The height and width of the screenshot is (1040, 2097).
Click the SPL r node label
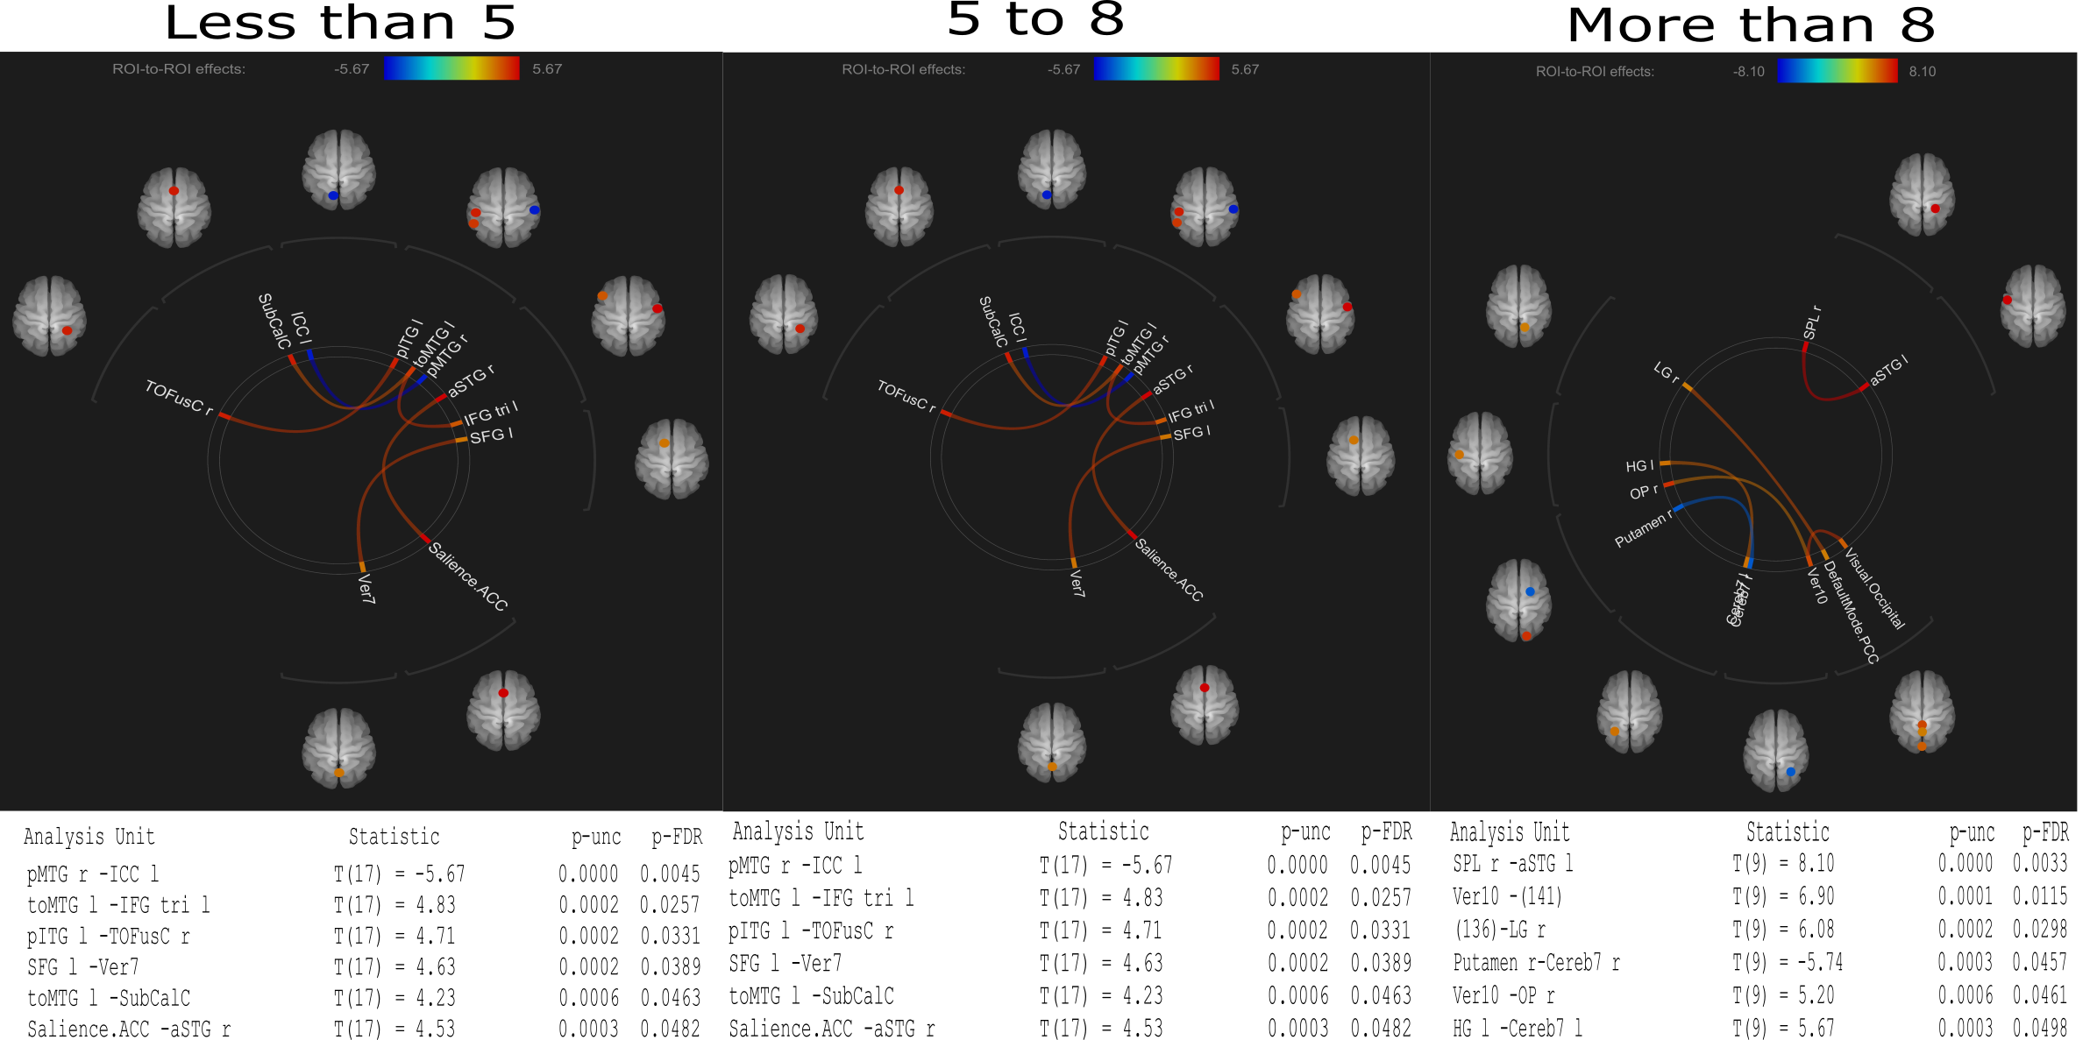click(x=1812, y=322)
